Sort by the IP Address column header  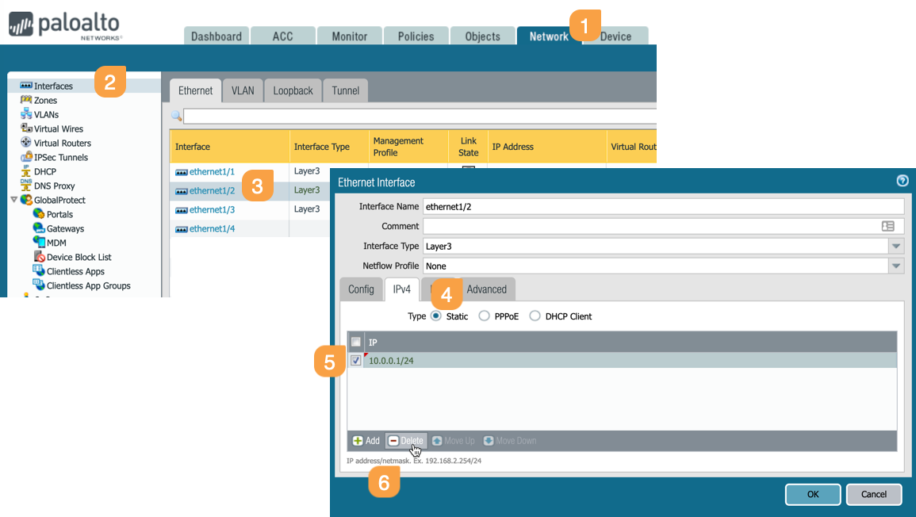[x=546, y=147]
